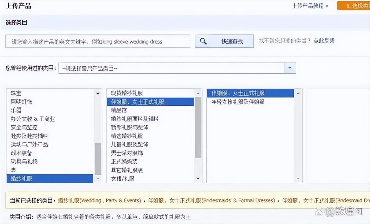Screen dimensions: 370x224
Task: Click the dropdown arrow of used categories combo box
Action: pyautogui.click(x=290, y=68)
